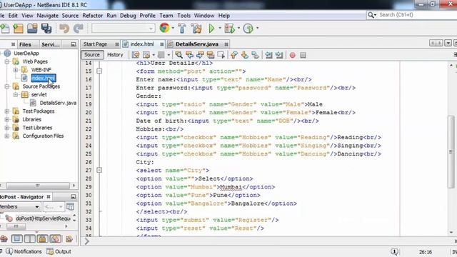Screen dimensions: 457x257
Task: Click the Find Previous Occurrence icon
Action: (x=189, y=55)
